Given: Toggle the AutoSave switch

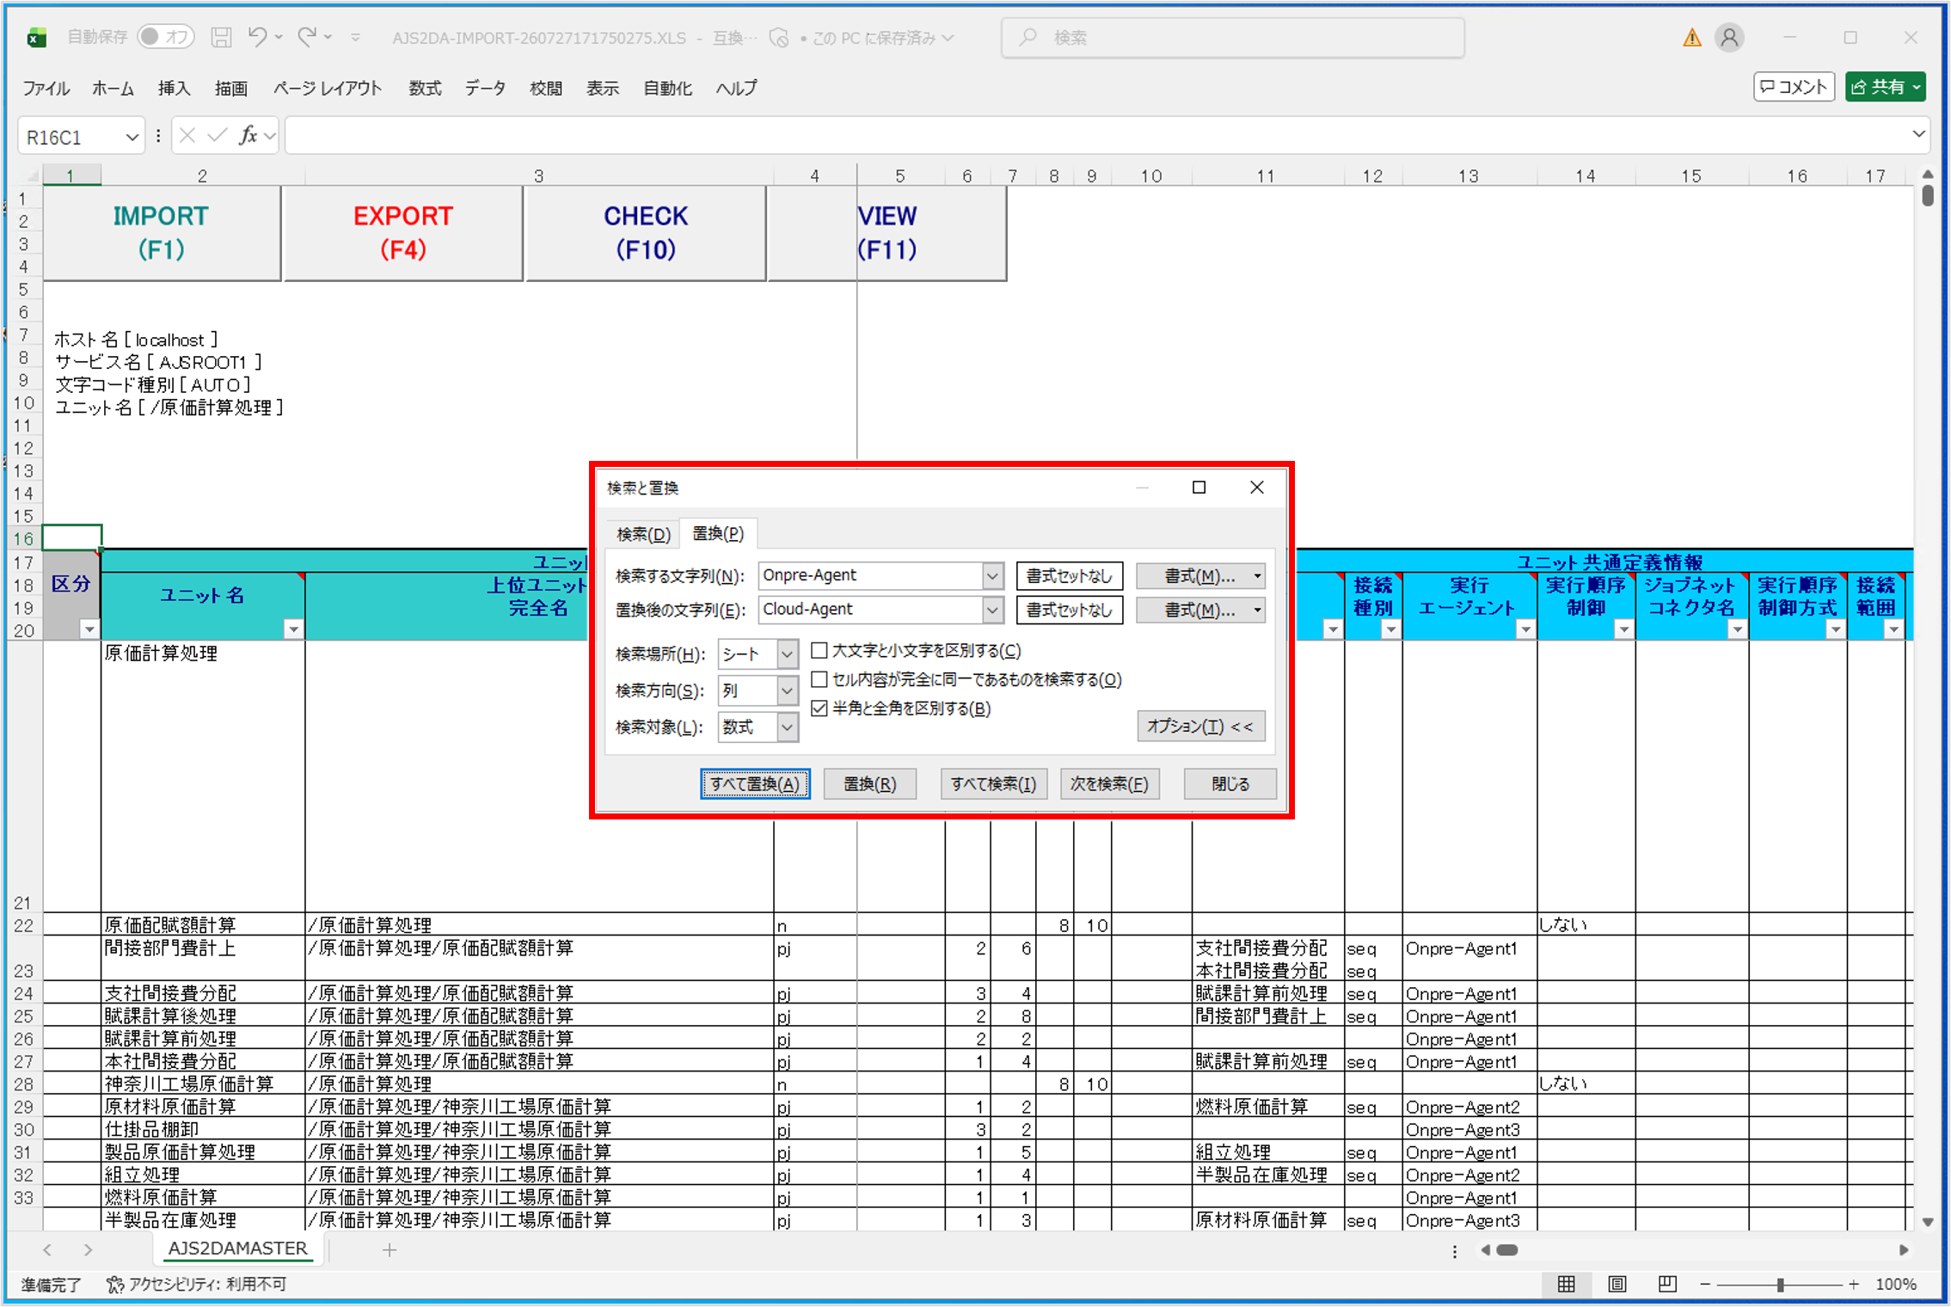Looking at the screenshot, I should [x=165, y=37].
